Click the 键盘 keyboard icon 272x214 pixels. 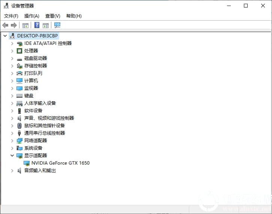pos(19,96)
